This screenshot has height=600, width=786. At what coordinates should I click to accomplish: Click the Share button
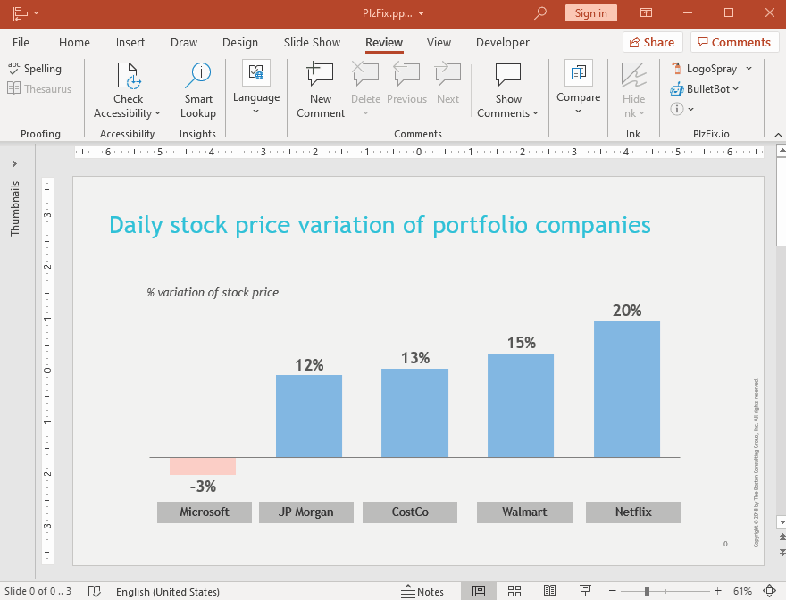(x=653, y=42)
